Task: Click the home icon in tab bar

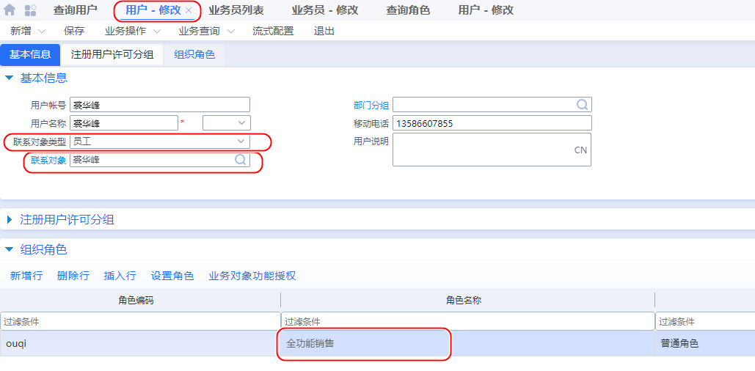Action: click(10, 10)
